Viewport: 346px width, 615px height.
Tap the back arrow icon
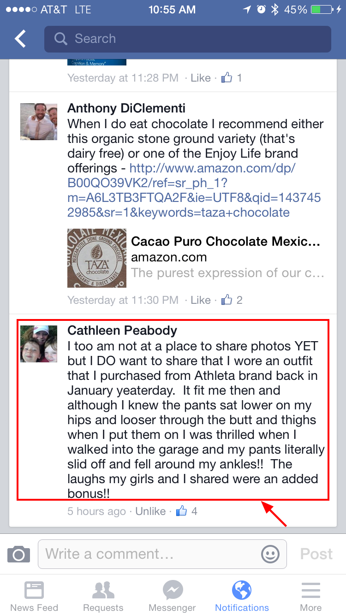(20, 39)
